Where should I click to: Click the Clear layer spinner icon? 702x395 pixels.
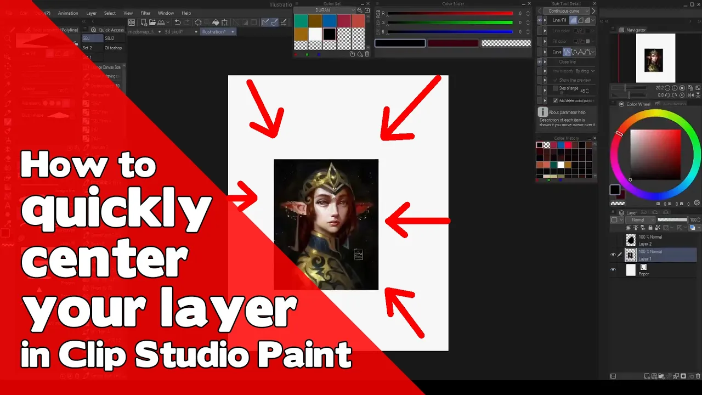(198, 22)
